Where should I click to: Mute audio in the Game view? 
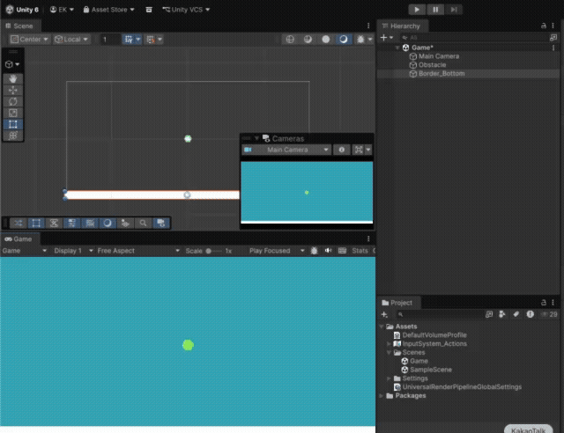pos(328,251)
